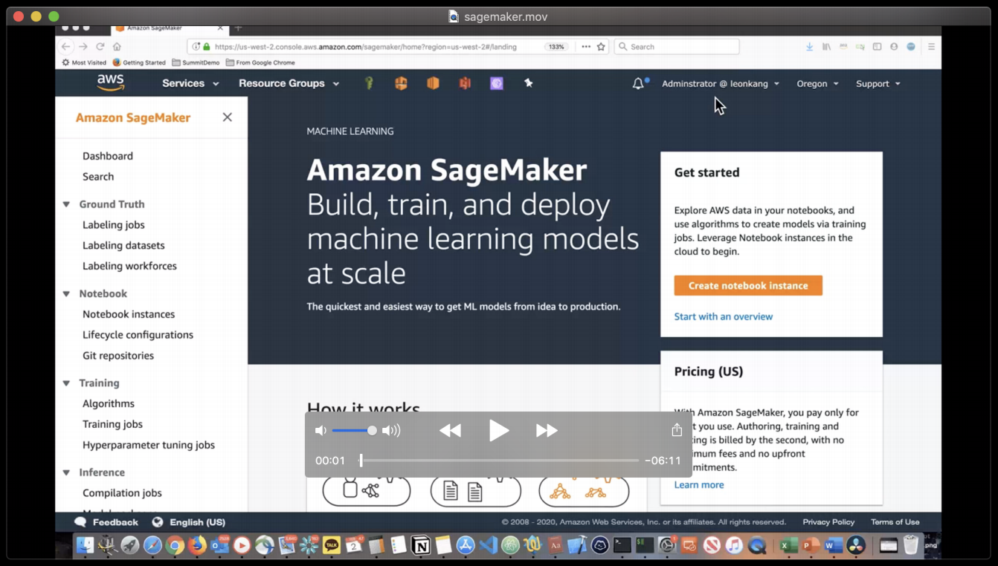Image resolution: width=998 pixels, height=566 pixels.
Task: Go to Labeling workforces
Action: [129, 266]
